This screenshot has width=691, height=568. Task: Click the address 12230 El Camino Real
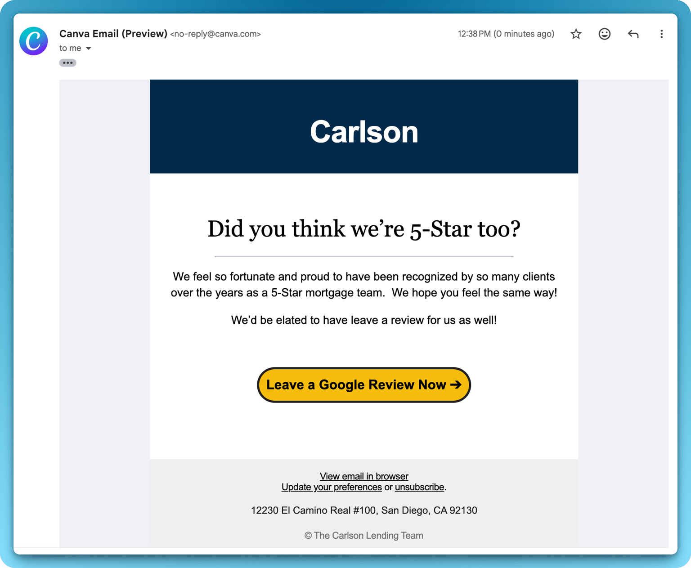tap(364, 510)
